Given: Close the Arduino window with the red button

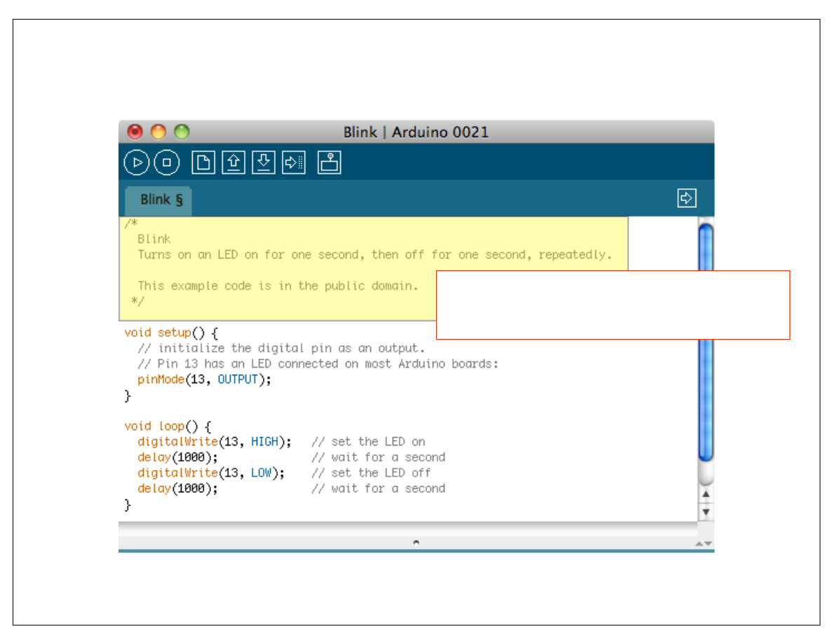Looking at the screenshot, I should [135, 132].
